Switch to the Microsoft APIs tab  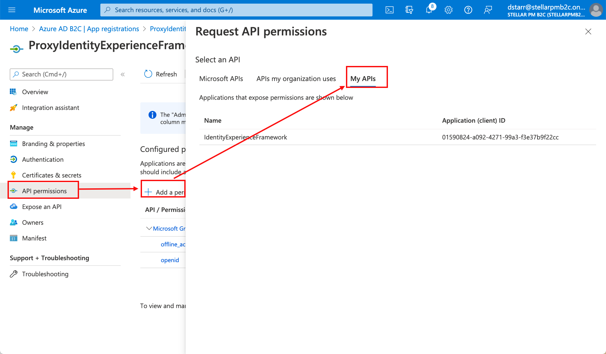[x=221, y=79]
